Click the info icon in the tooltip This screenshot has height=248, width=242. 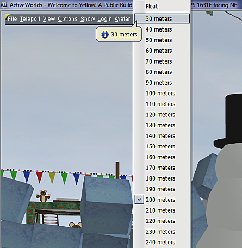(x=105, y=34)
